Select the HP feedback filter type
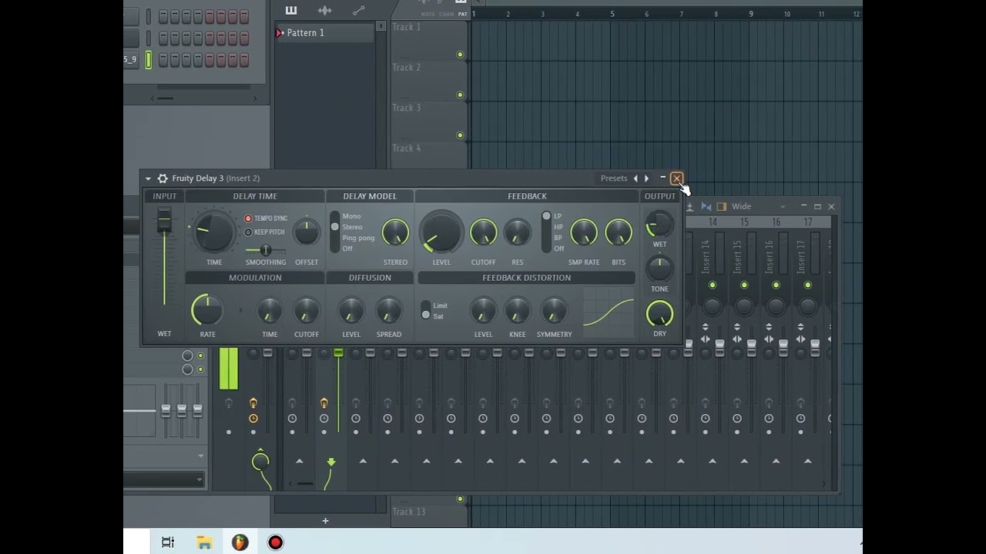Image resolution: width=986 pixels, height=554 pixels. tap(558, 227)
